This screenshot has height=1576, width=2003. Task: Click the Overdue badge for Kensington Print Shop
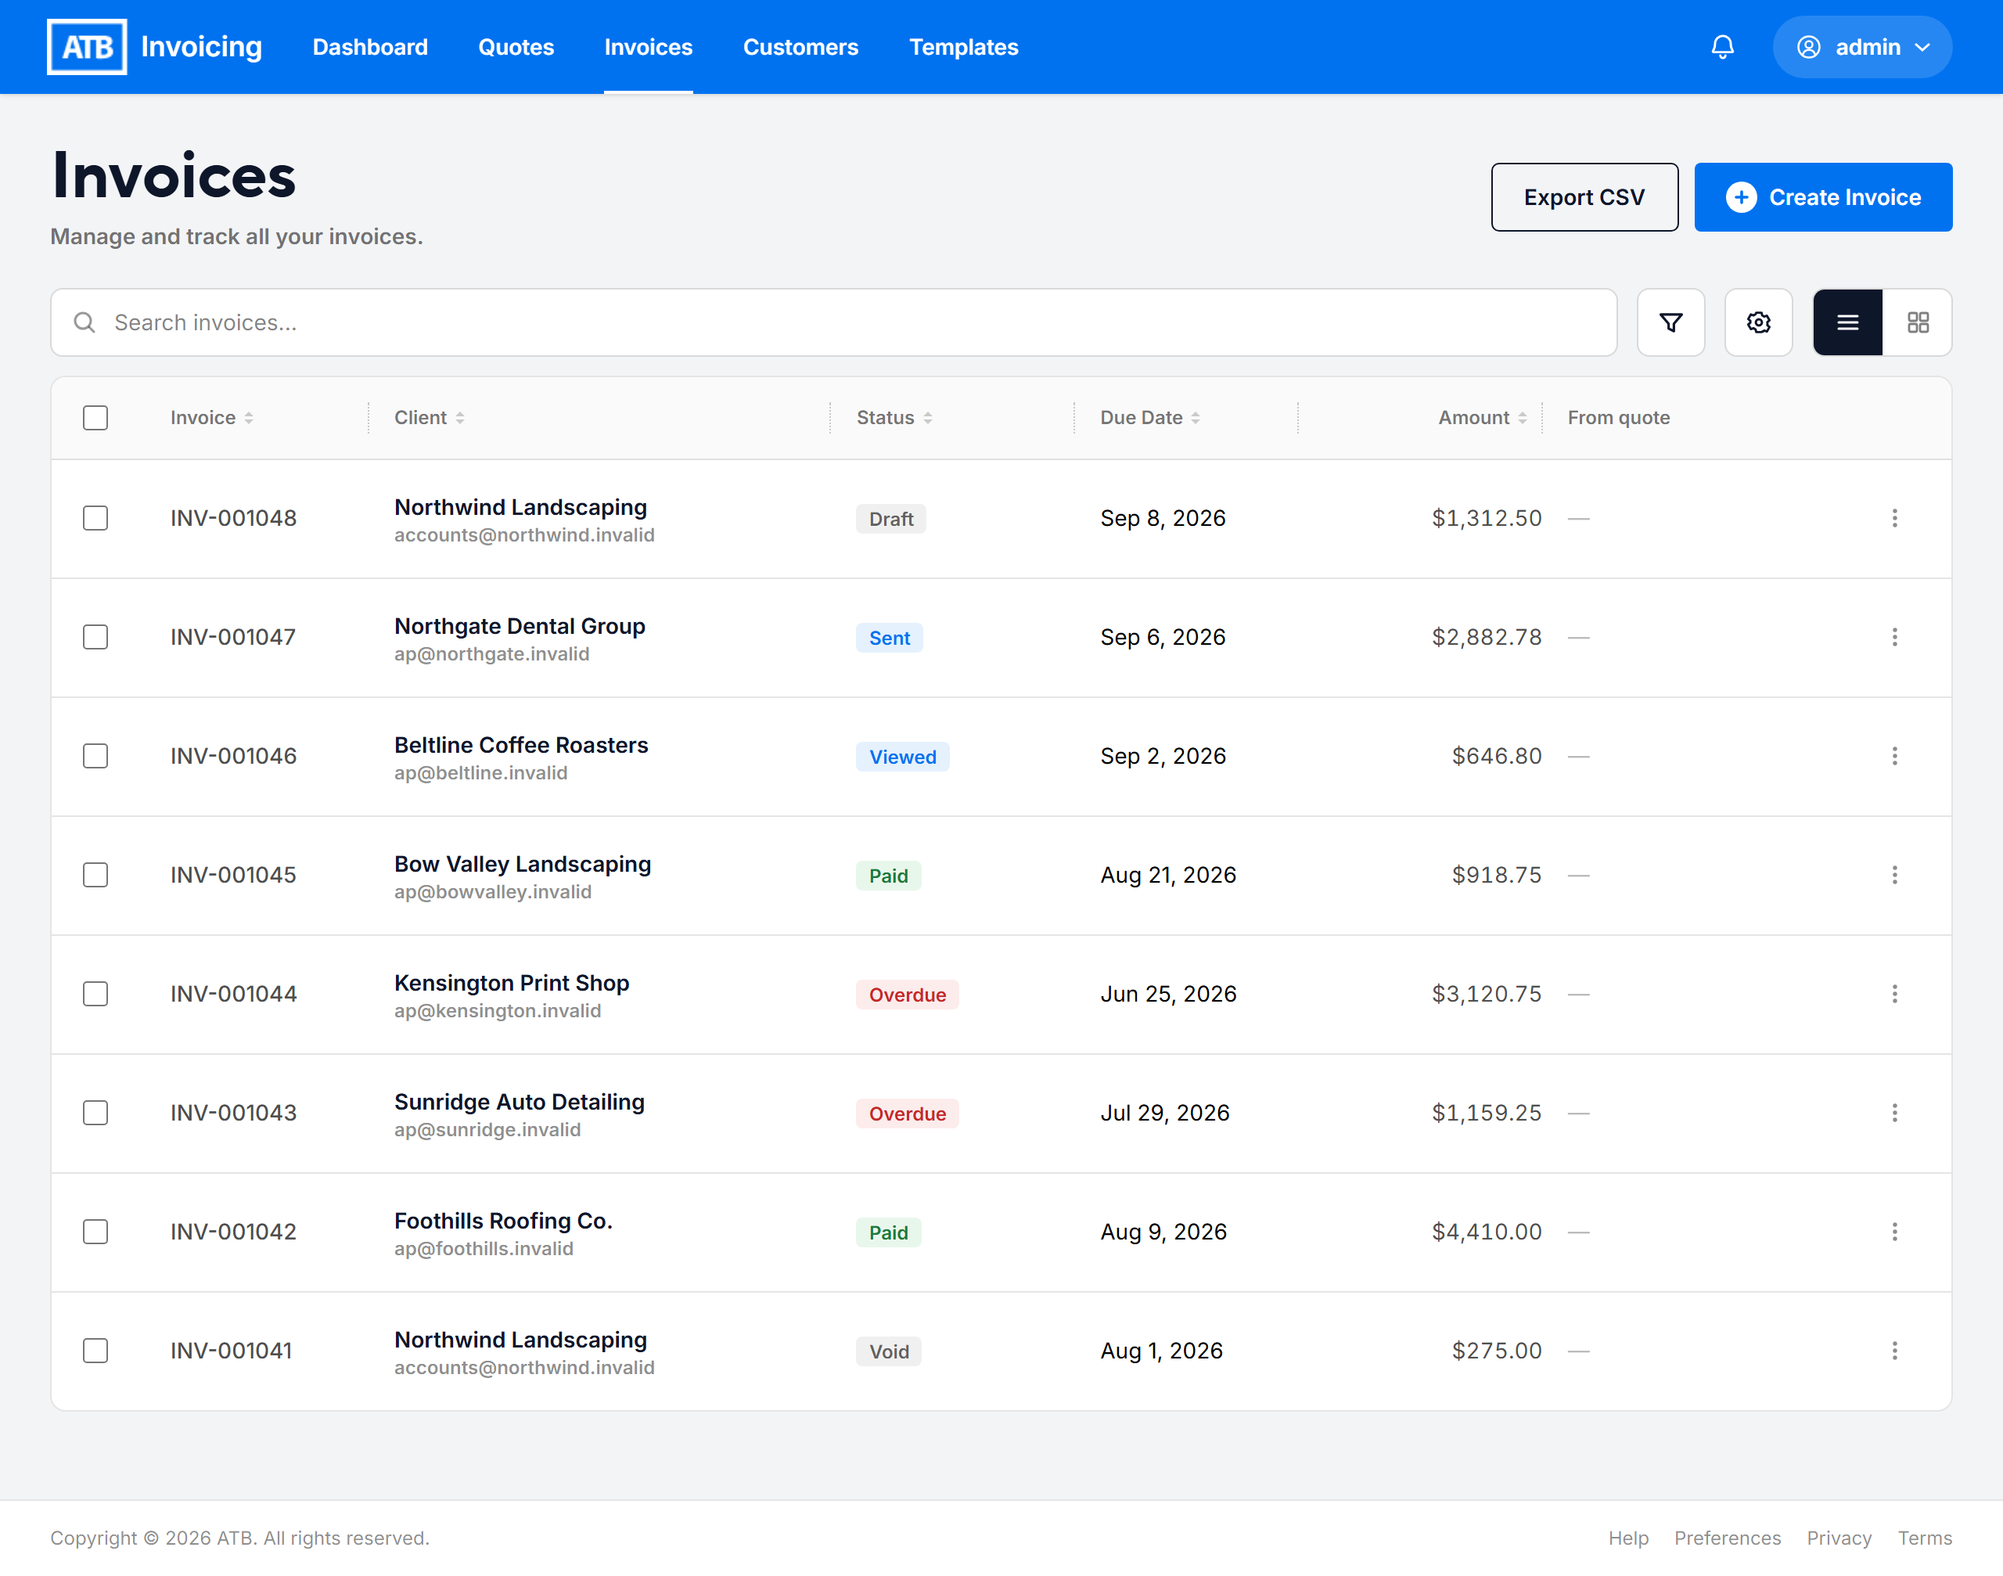[x=907, y=995]
